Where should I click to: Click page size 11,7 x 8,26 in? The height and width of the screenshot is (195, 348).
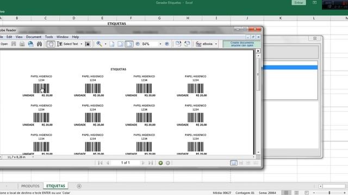tap(16, 157)
